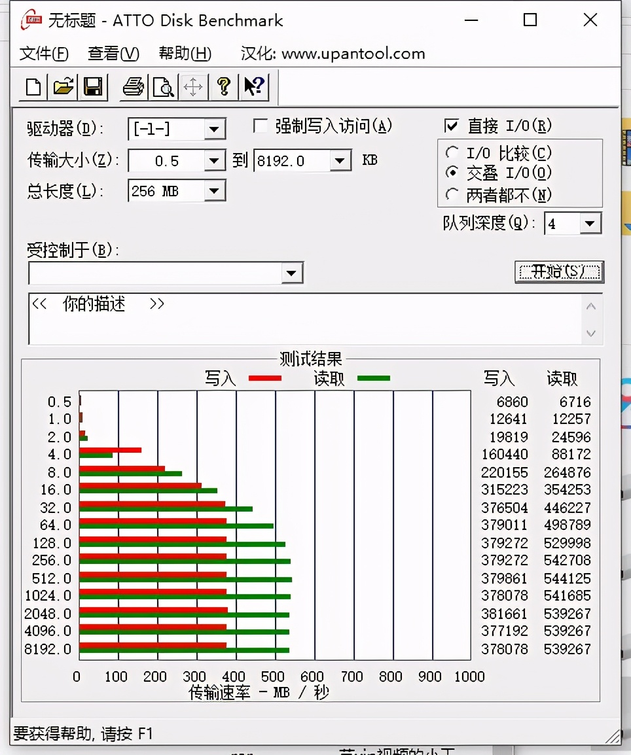Image resolution: width=631 pixels, height=755 pixels.
Task: Click description box scroll up arrow
Action: coord(591,306)
